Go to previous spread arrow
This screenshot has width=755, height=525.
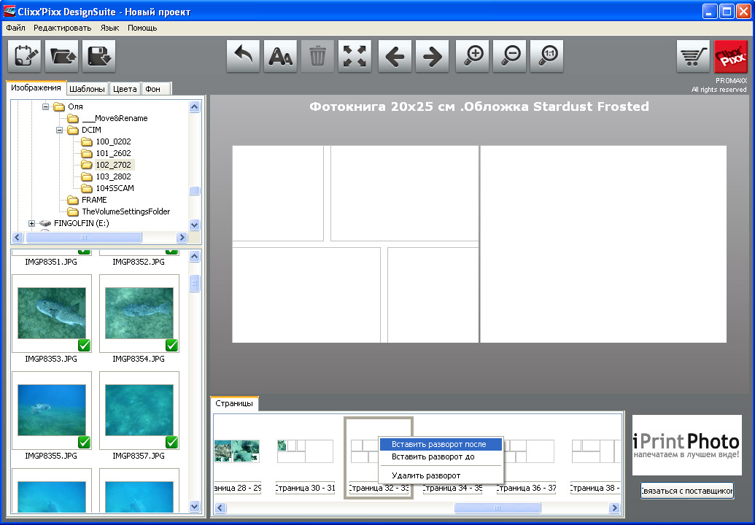pos(395,56)
